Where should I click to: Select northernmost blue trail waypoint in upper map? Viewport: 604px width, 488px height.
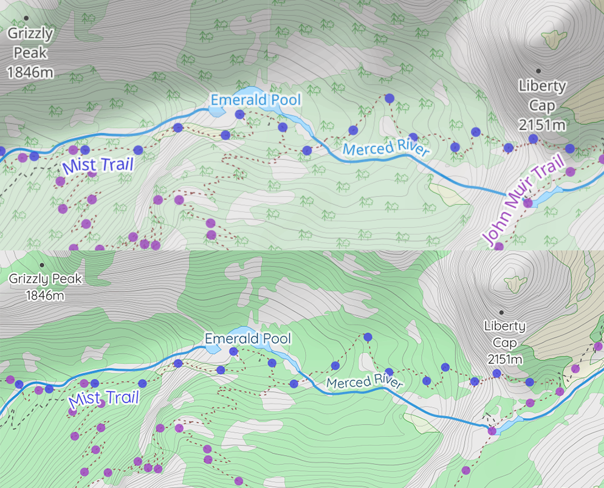pyautogui.click(x=390, y=98)
